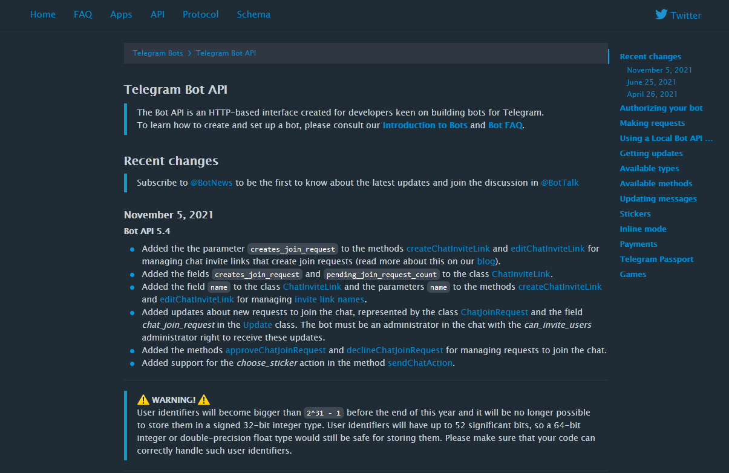729x473 pixels.
Task: Jump to Authorizing your bot section
Action: [x=661, y=108]
